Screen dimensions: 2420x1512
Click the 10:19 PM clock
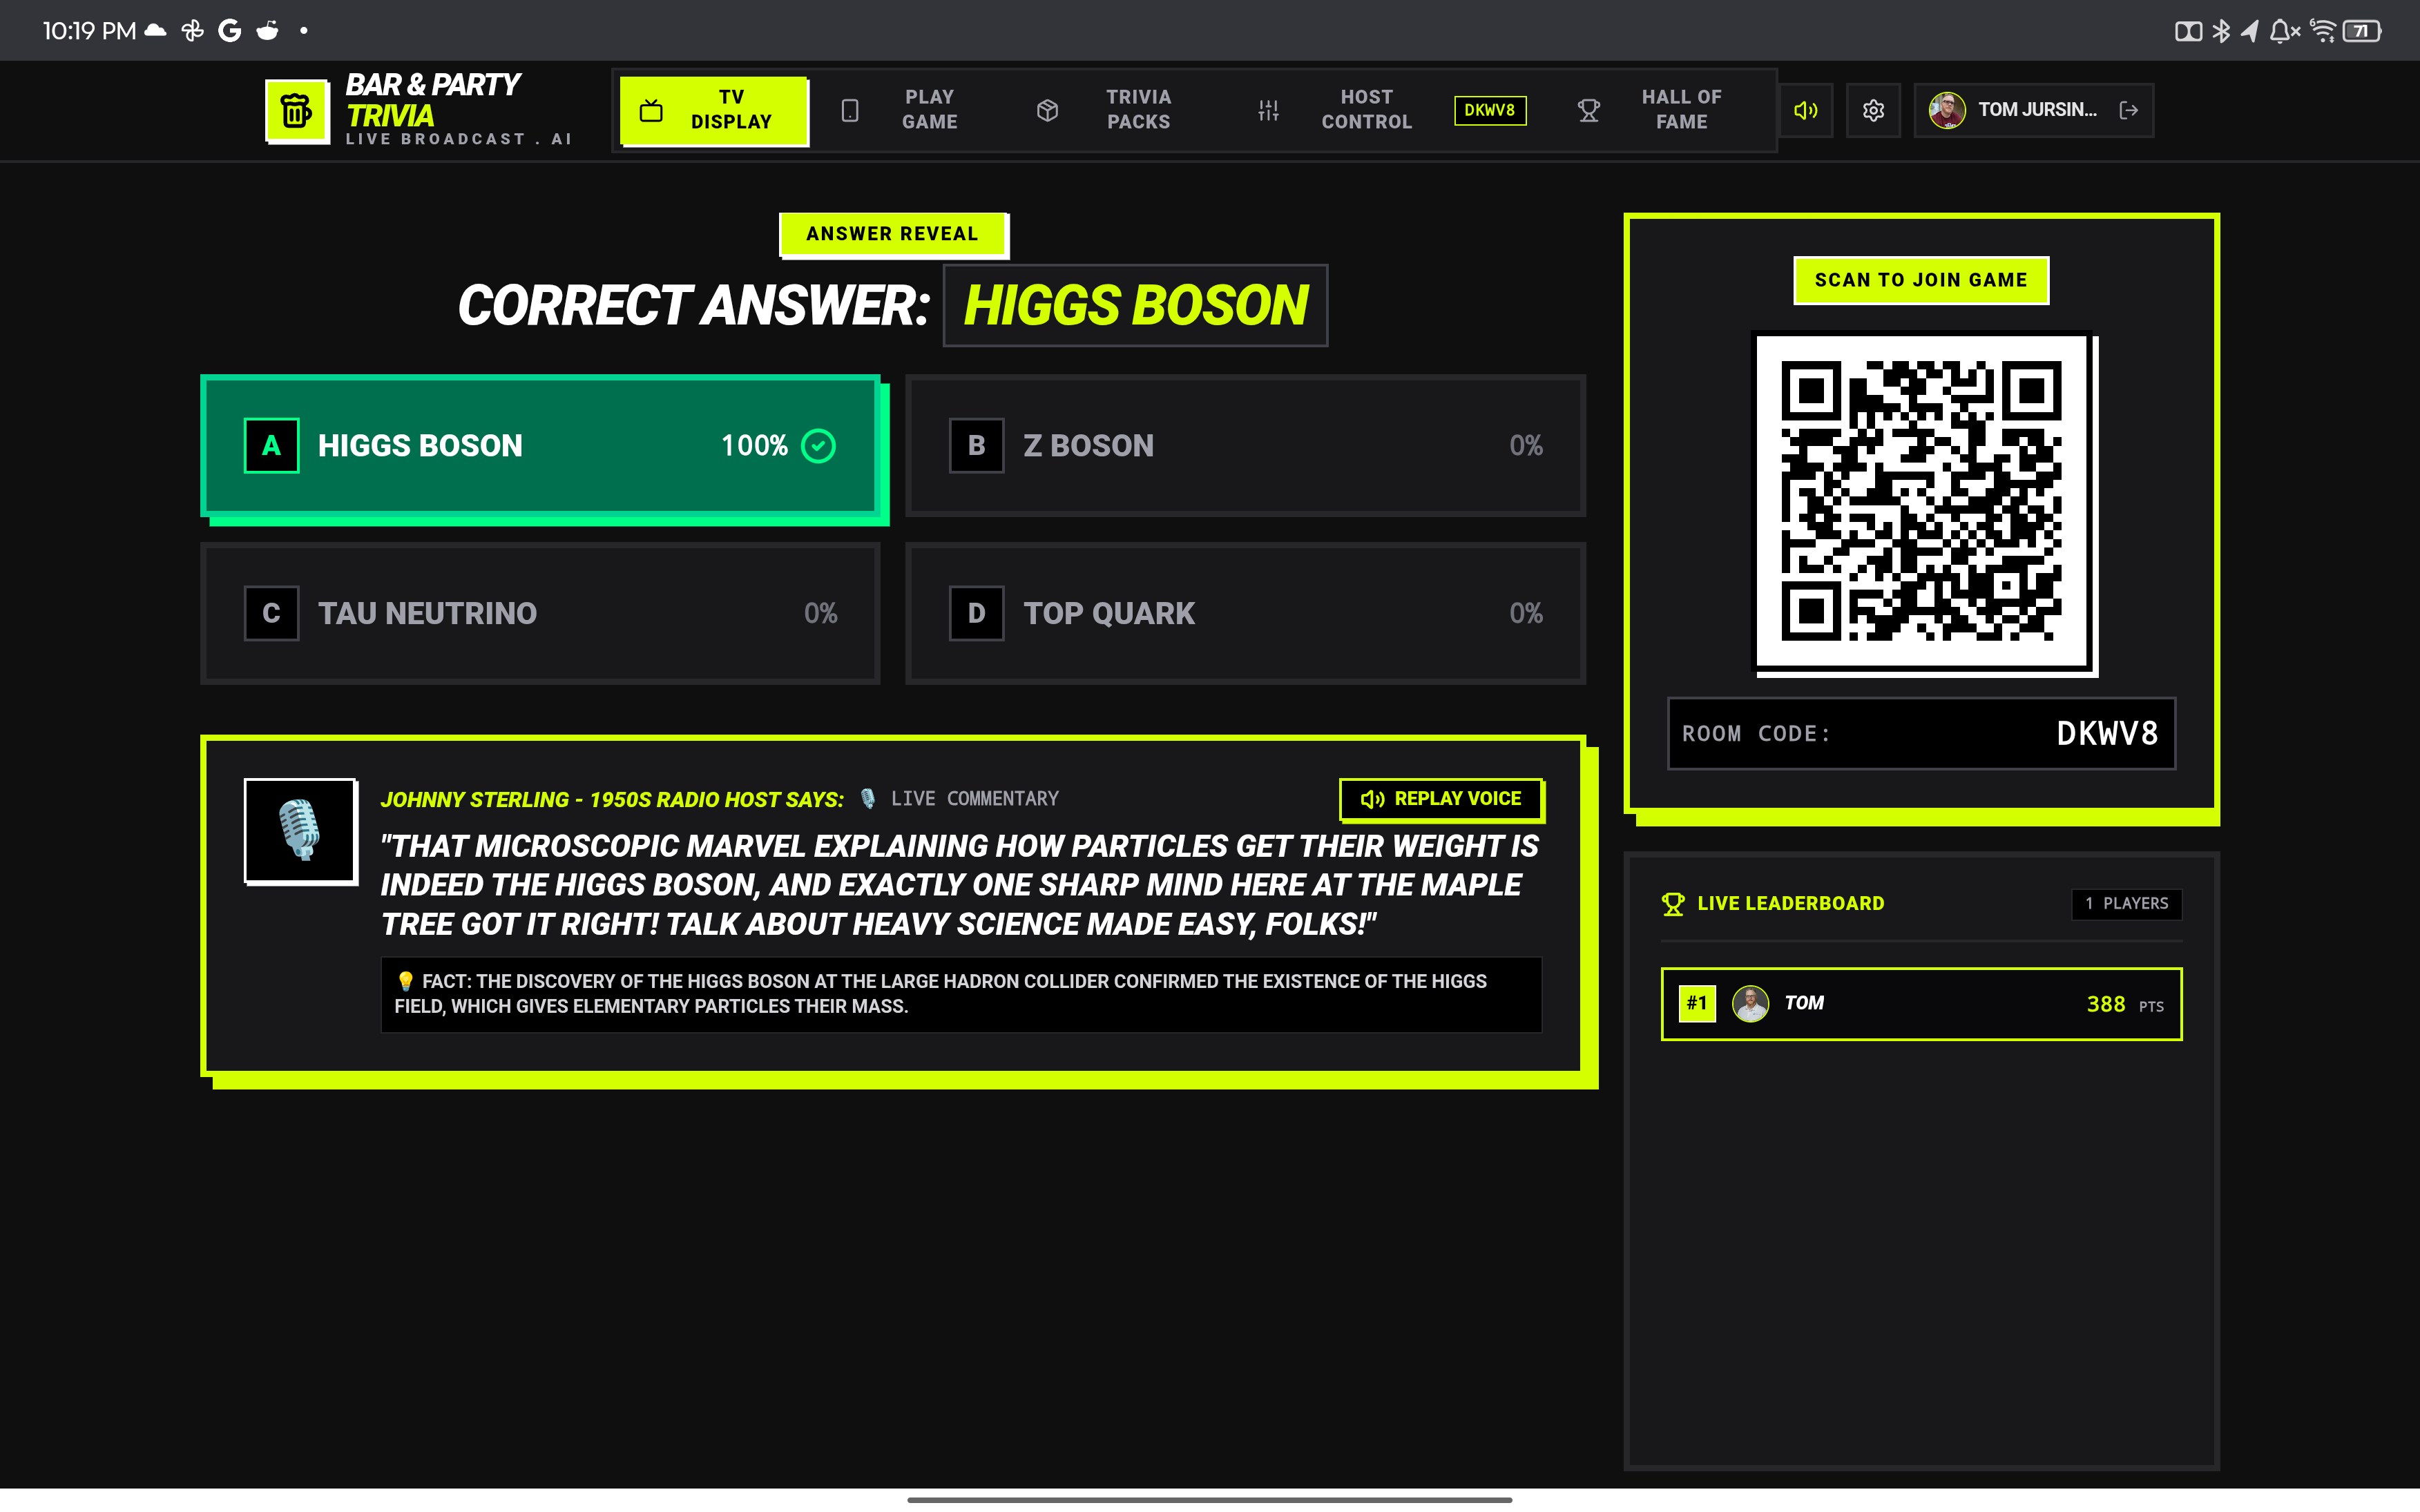pos(89,31)
